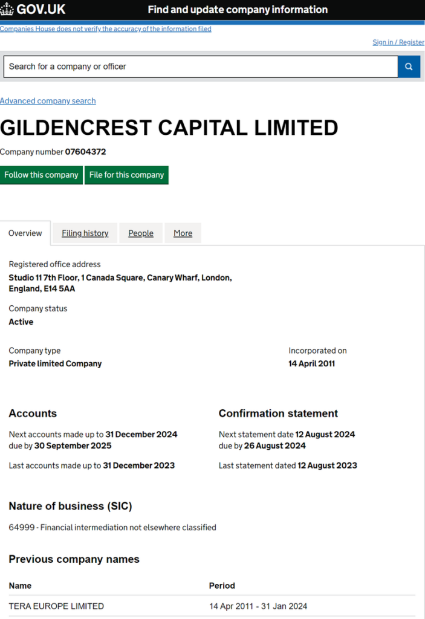
Task: Click the Period column header
Action: point(222,586)
